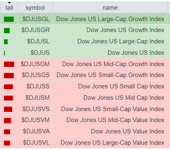Click the symbol column header
Viewport: 170px width, 150px height.
pos(35,8)
